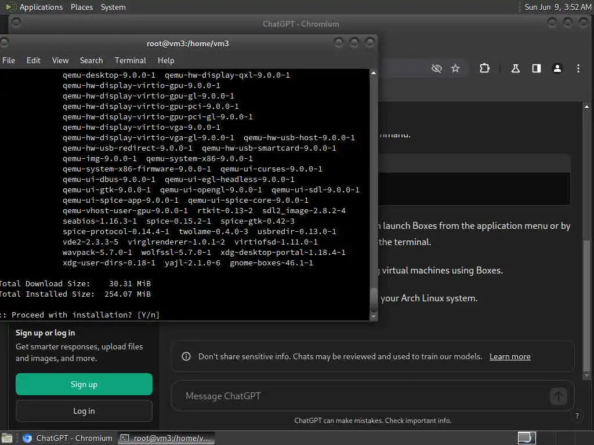Focus the Message ChatGPT input field
594x445 pixels.
(364, 396)
